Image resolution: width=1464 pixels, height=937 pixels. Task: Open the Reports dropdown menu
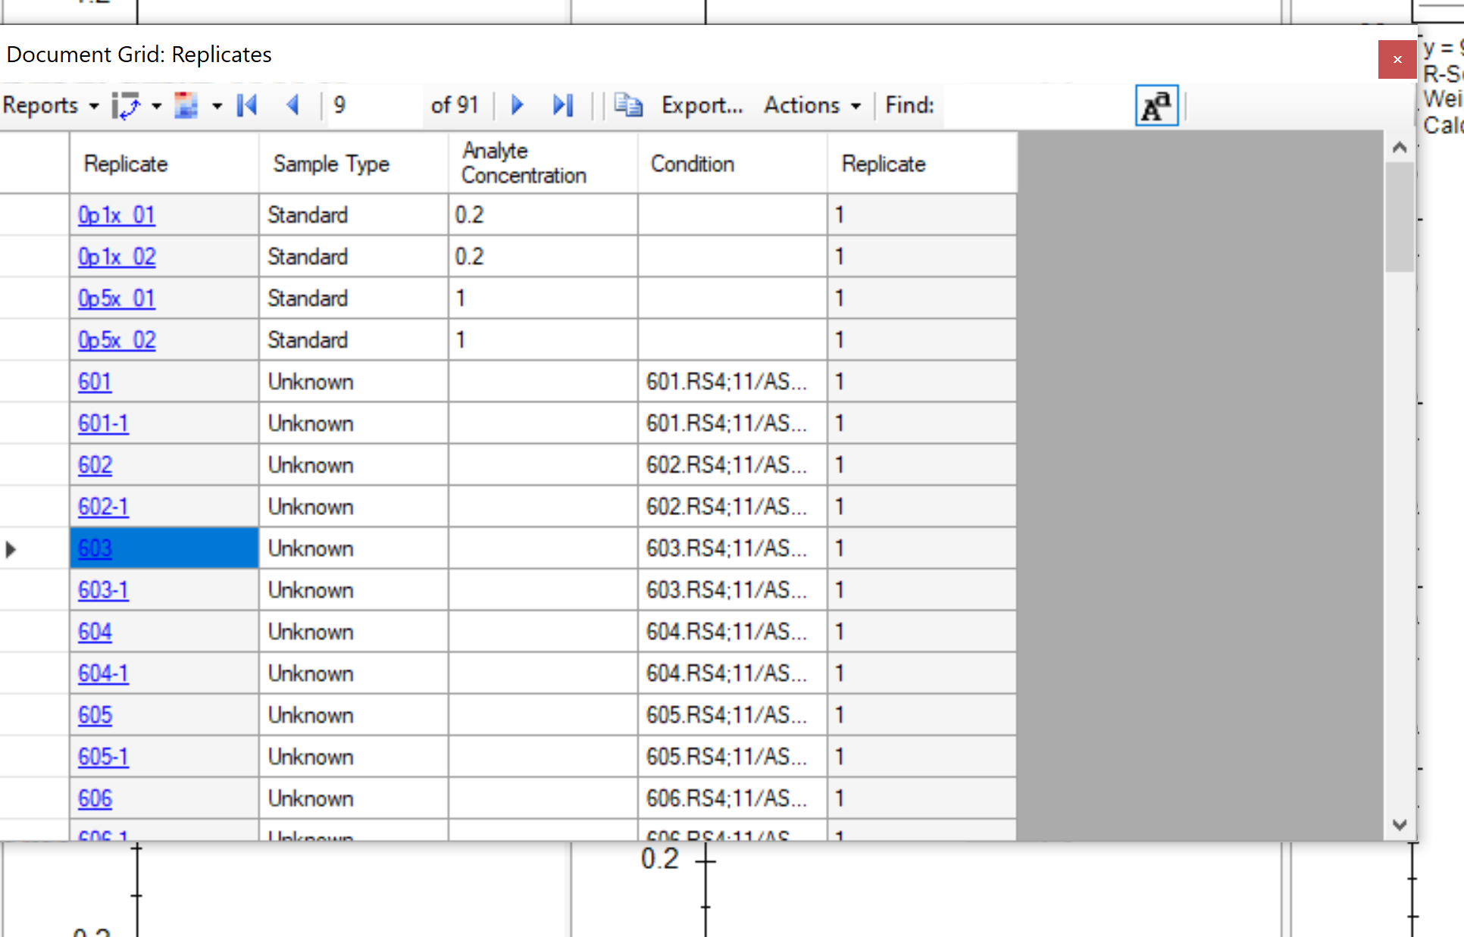tap(51, 105)
